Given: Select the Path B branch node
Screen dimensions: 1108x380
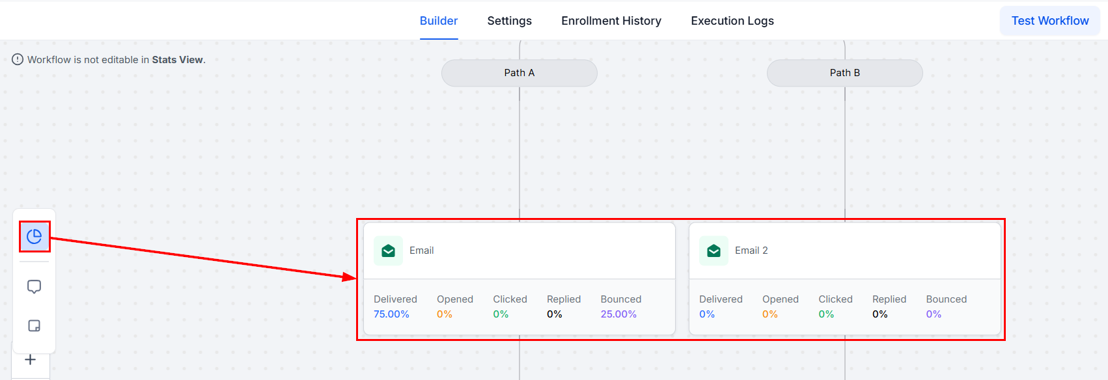Looking at the screenshot, I should (x=845, y=73).
